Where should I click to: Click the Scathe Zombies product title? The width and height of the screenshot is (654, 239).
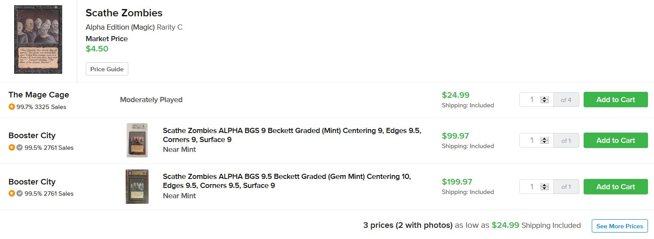point(124,13)
